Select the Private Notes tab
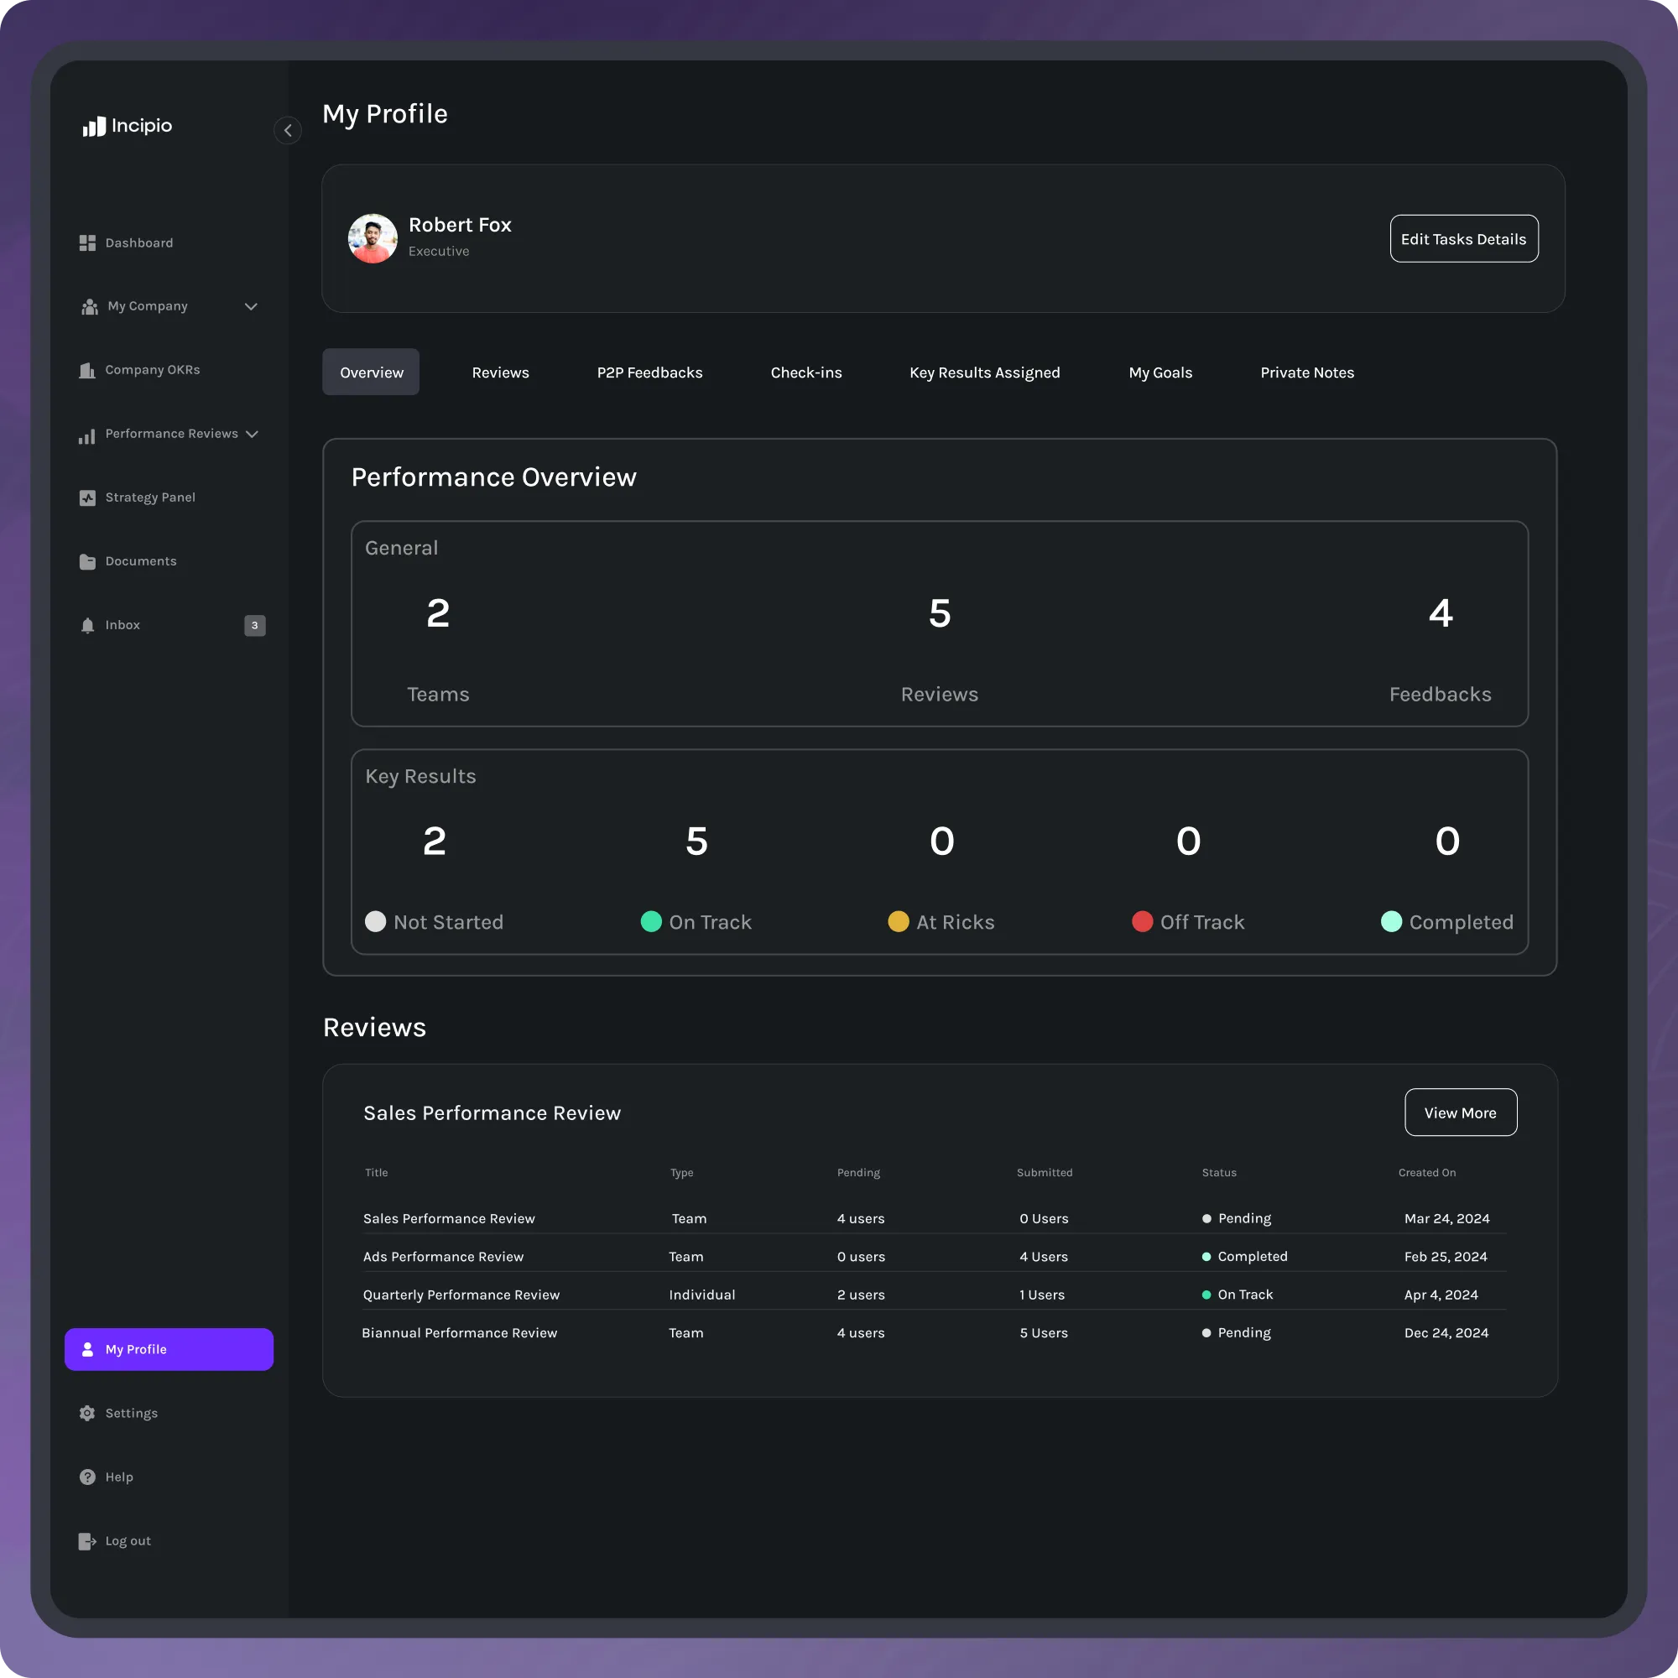The image size is (1678, 1678). tap(1306, 373)
